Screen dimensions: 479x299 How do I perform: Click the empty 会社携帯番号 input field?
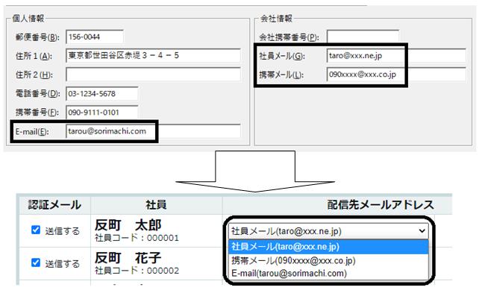click(x=363, y=37)
